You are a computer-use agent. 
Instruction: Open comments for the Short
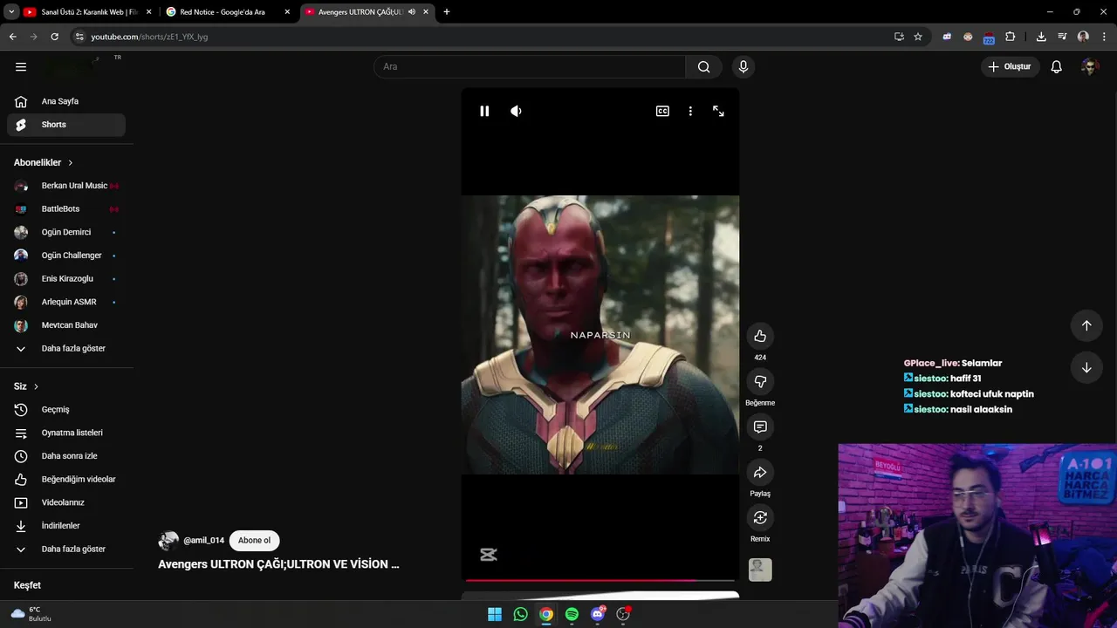pos(760,427)
